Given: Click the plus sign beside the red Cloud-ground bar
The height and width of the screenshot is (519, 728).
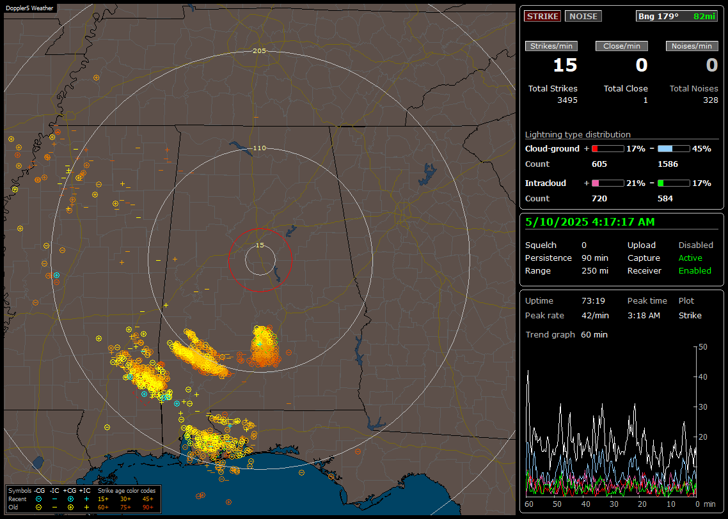Looking at the screenshot, I should [x=587, y=149].
